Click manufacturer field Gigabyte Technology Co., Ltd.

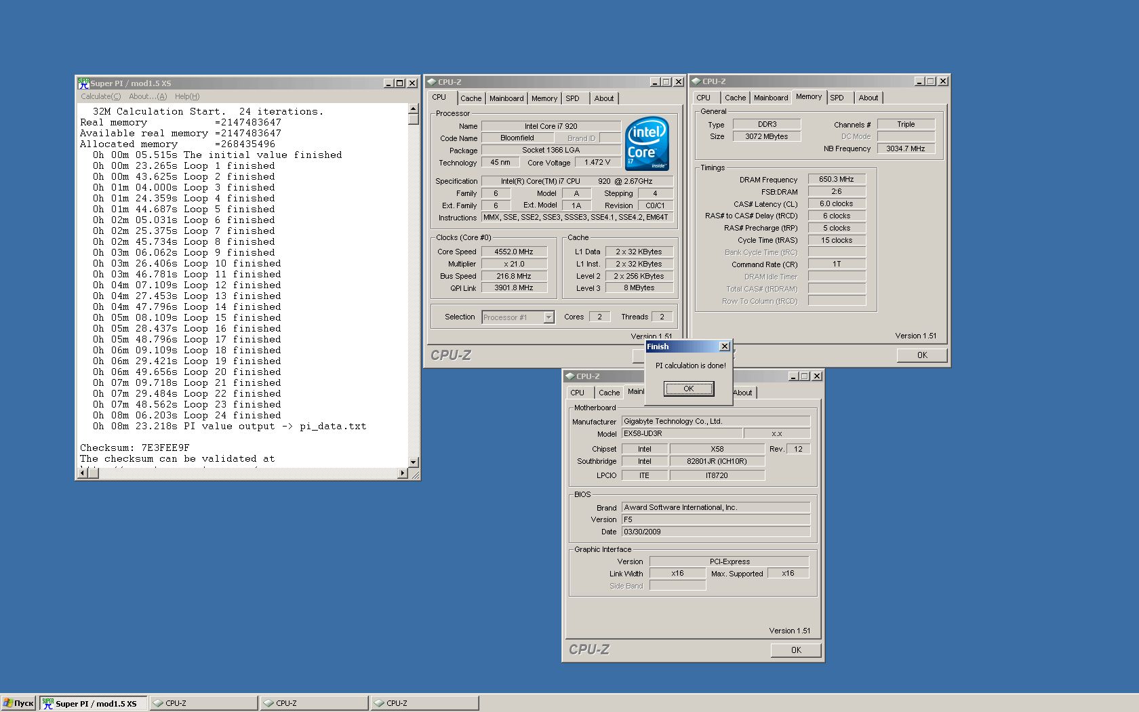(716, 422)
